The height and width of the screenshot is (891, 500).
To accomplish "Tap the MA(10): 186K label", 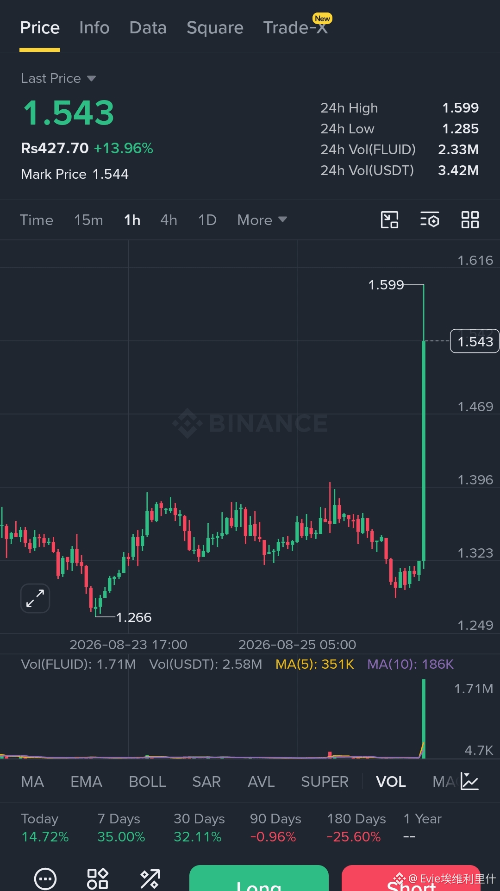I will (410, 664).
